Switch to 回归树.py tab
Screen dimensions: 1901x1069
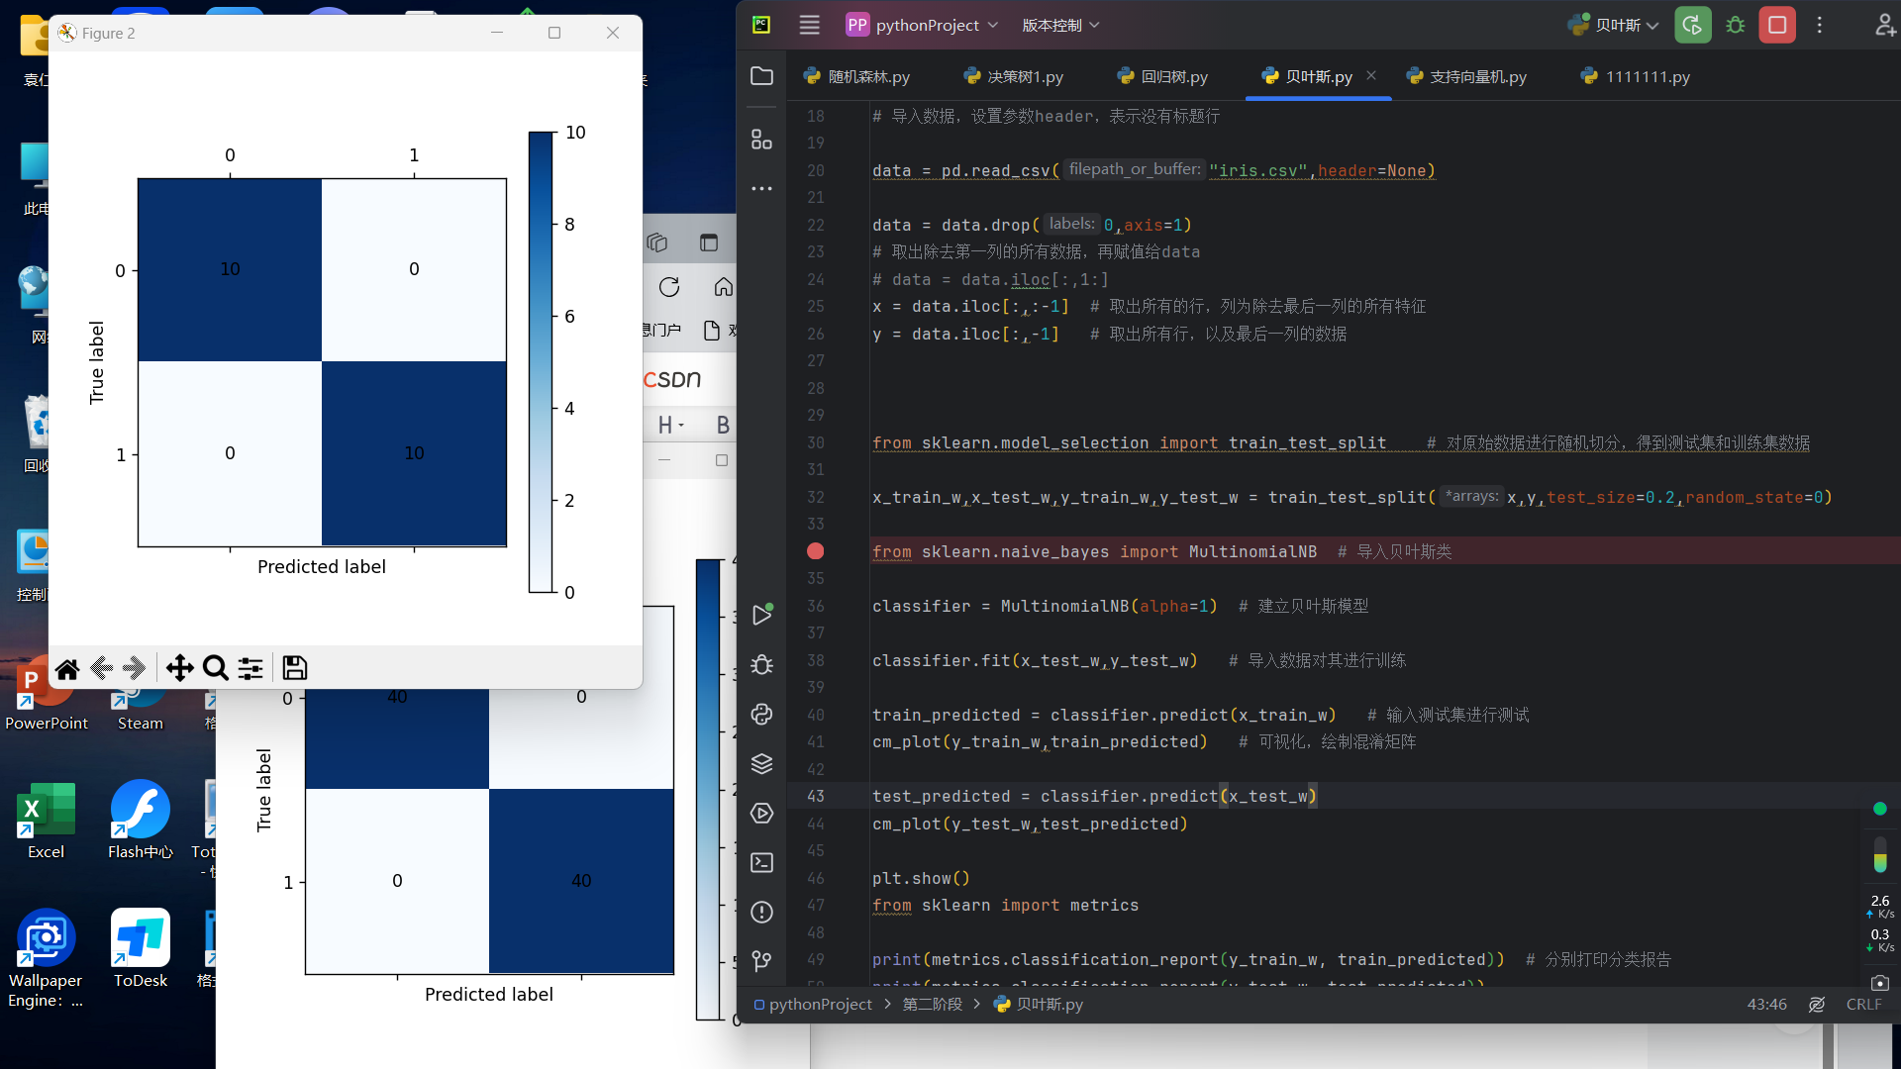(1162, 77)
